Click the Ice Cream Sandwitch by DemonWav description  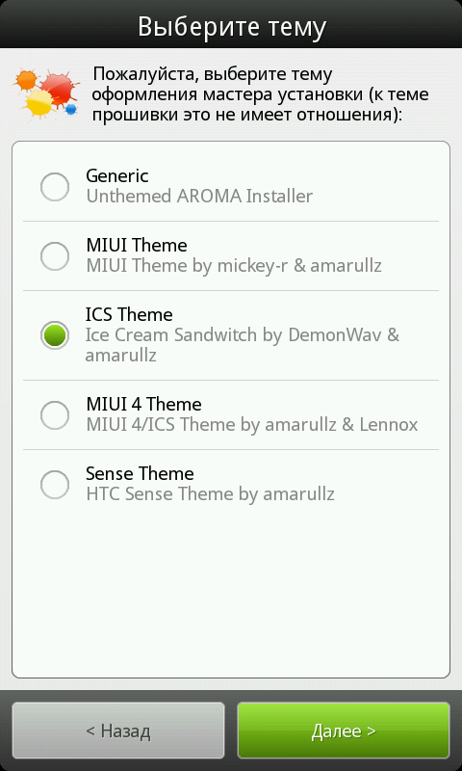point(242,345)
